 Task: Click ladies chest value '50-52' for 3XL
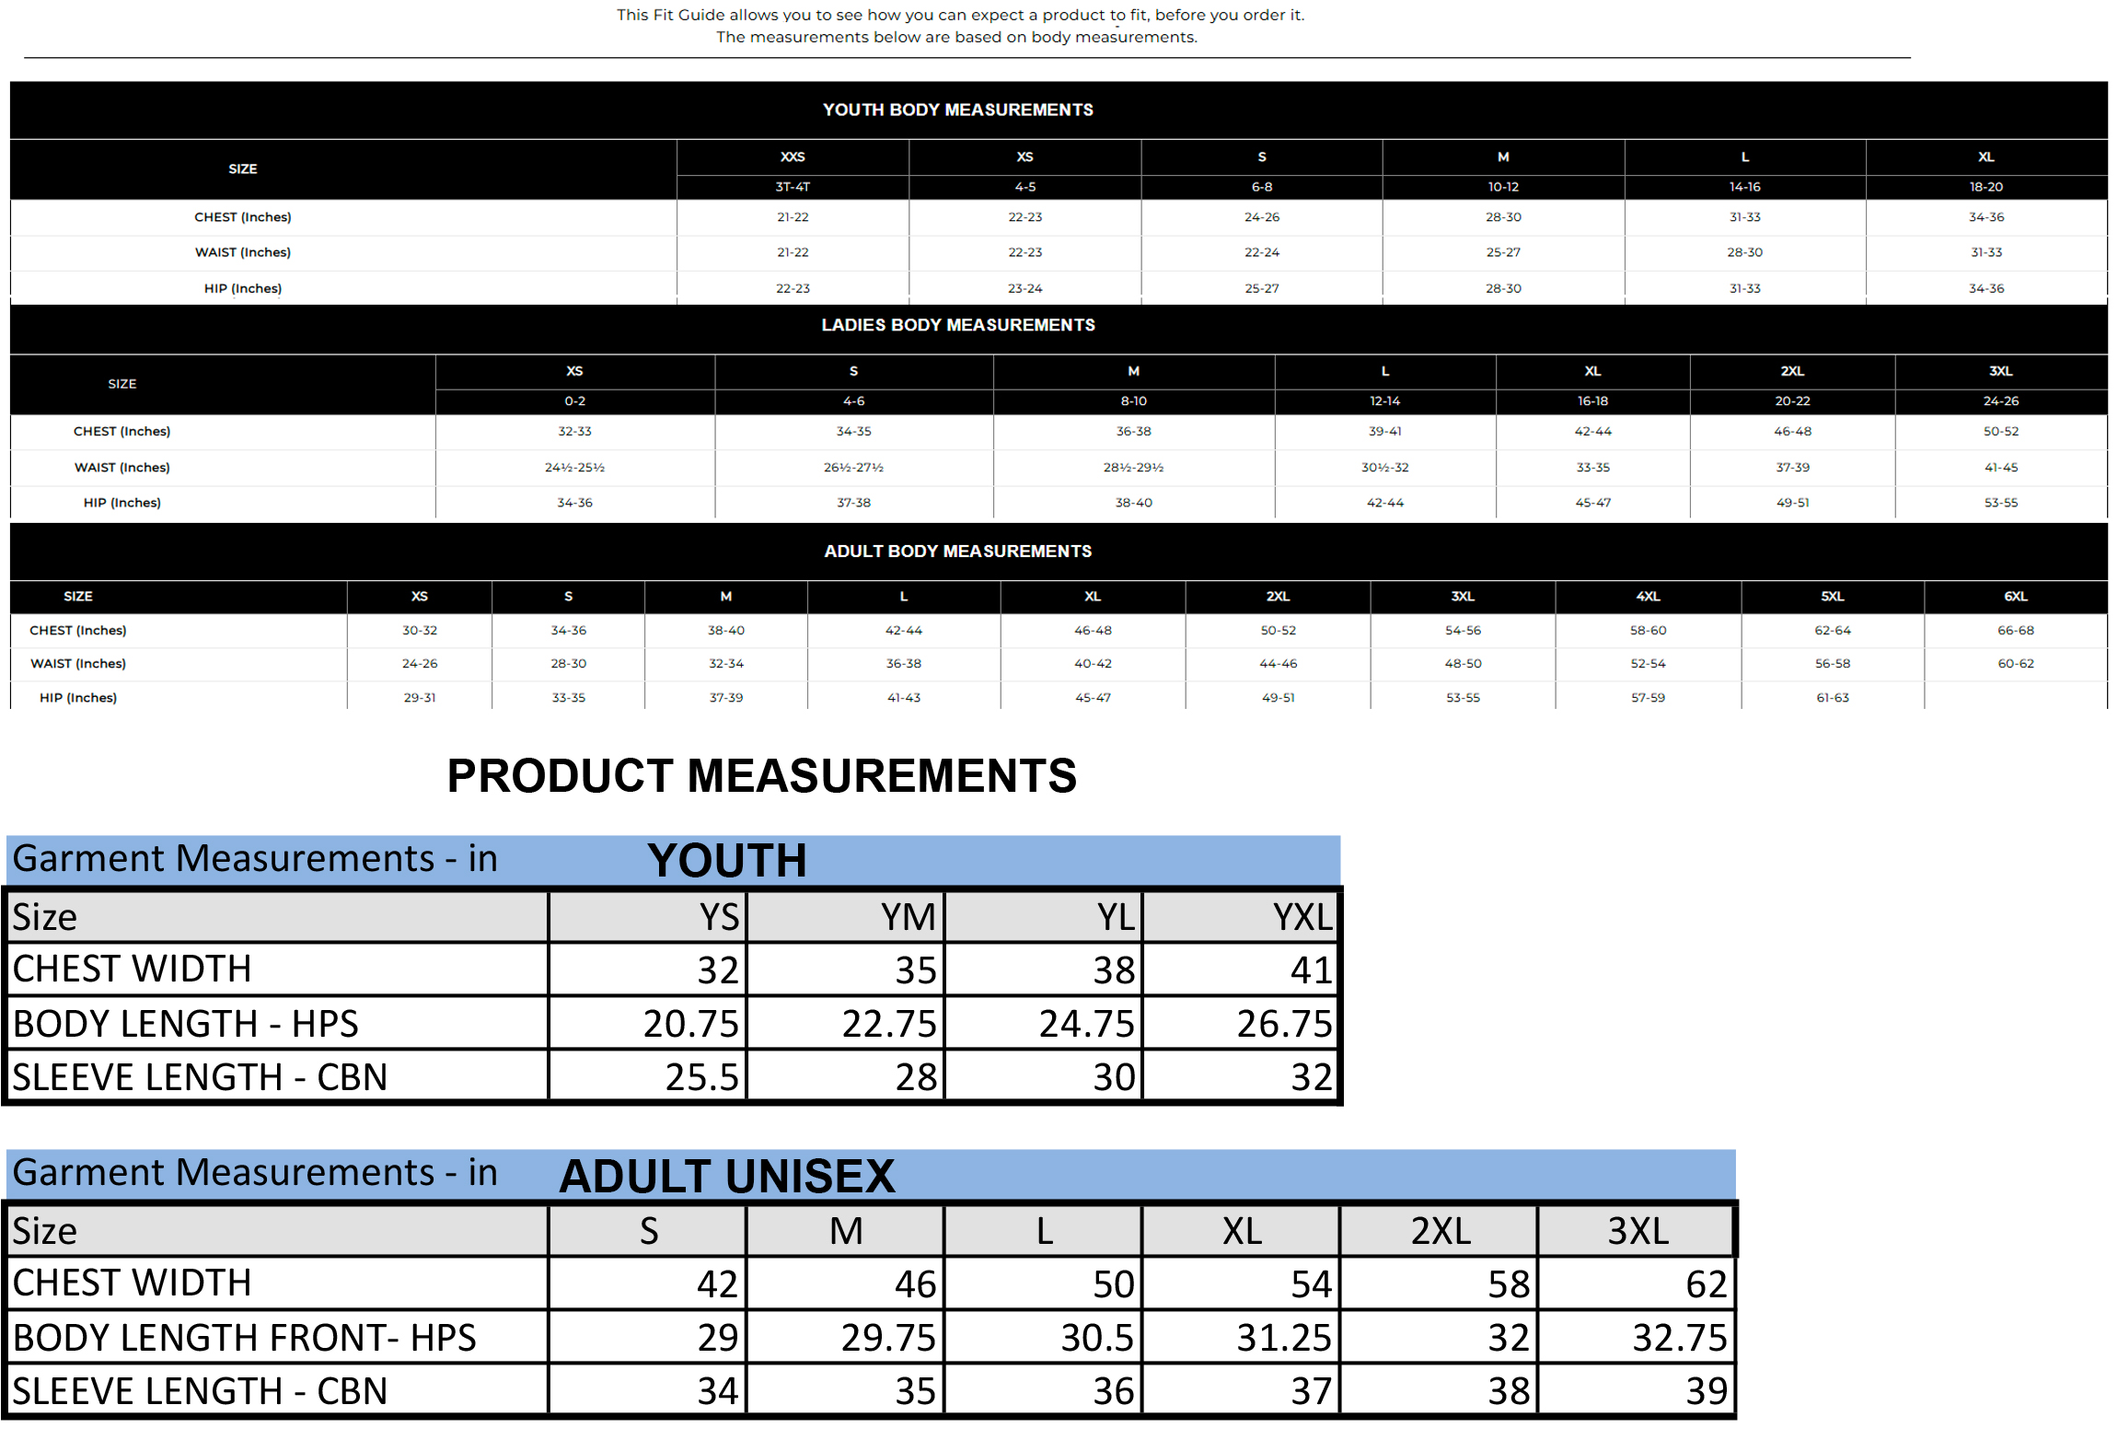click(2000, 431)
